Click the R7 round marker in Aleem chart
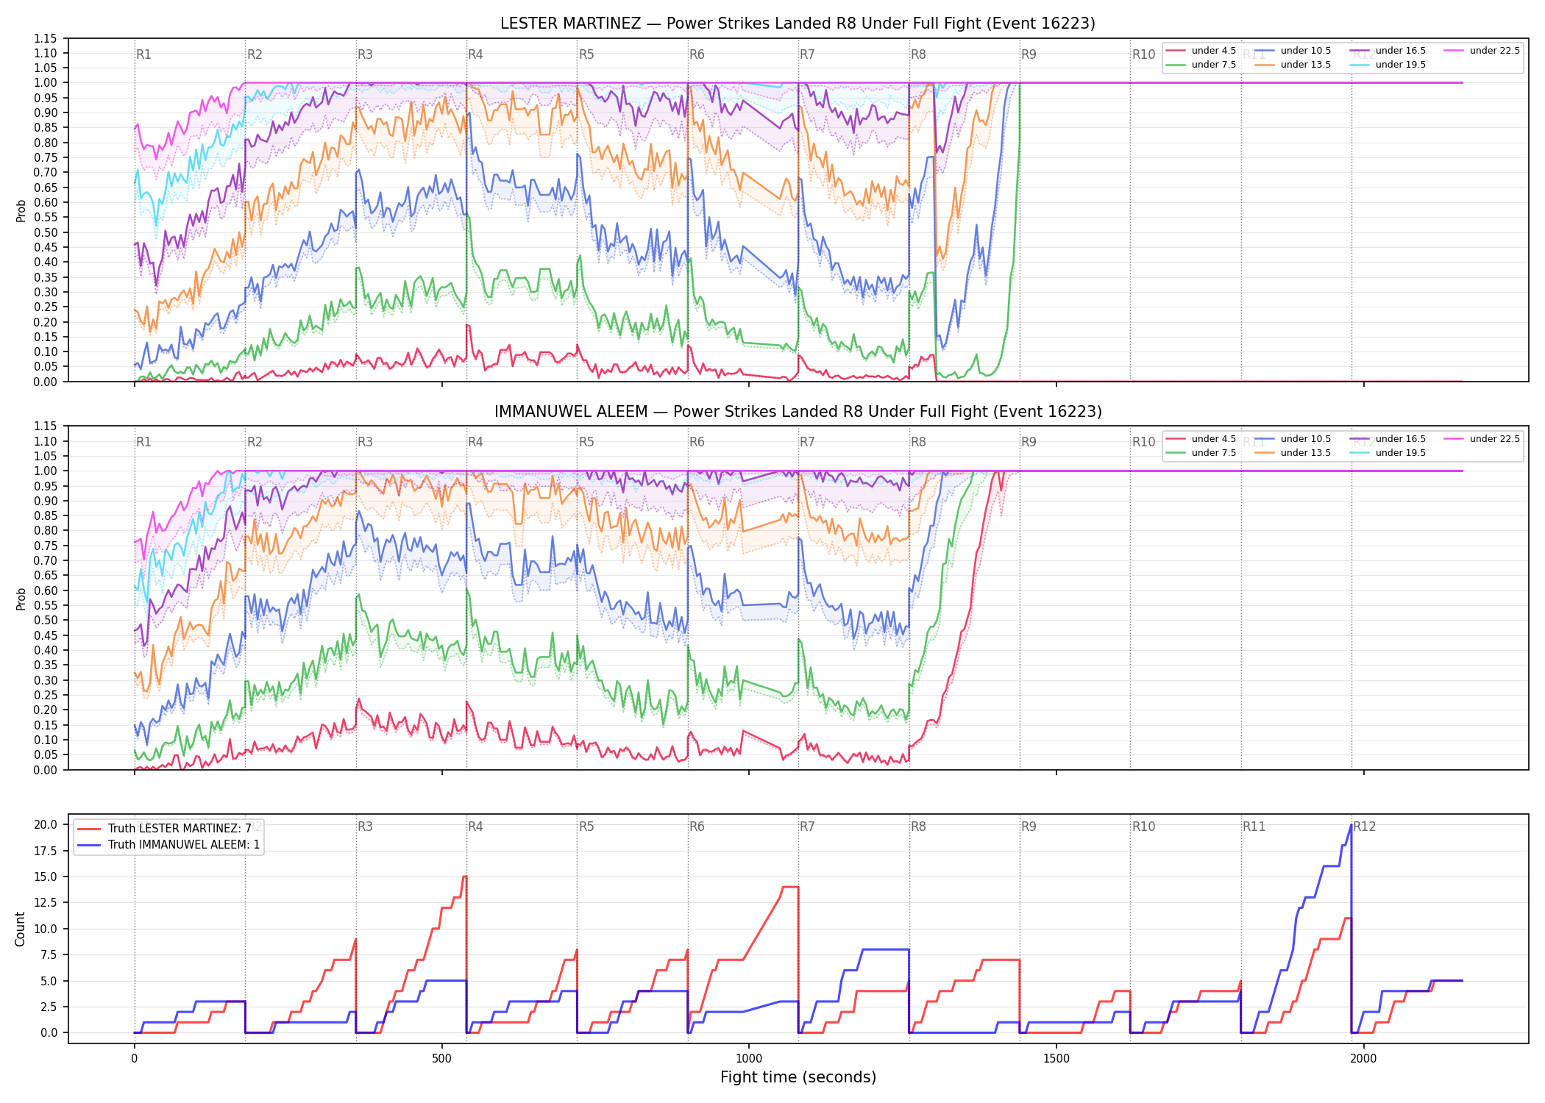Viewport: 1545px width, 1103px height. coord(807,442)
